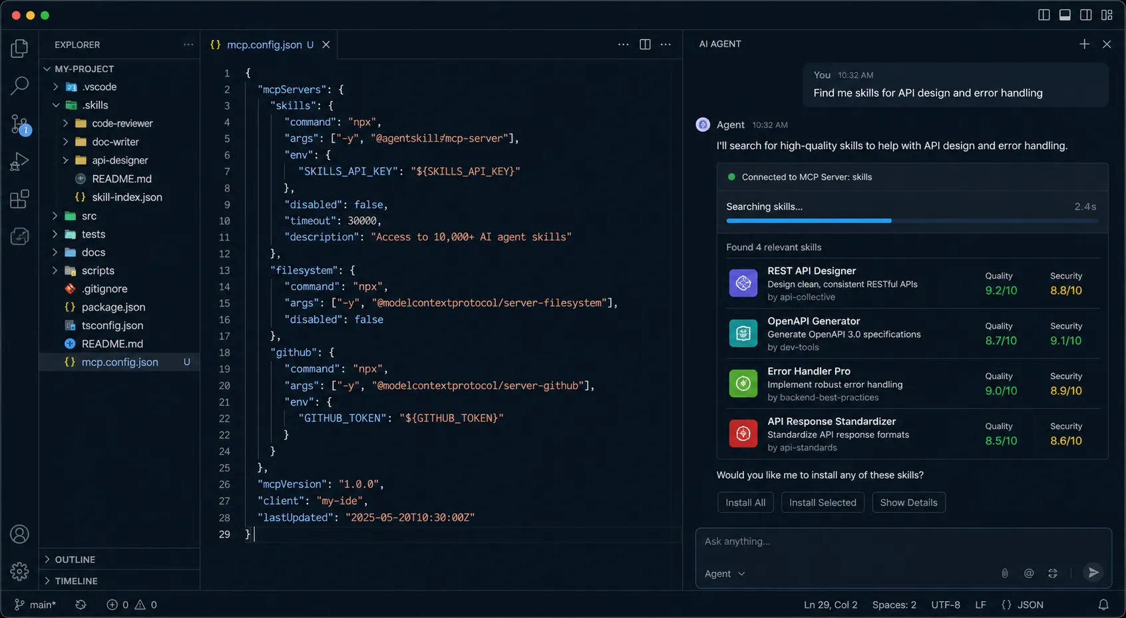Click the @ mention icon in chat input
Image resolution: width=1126 pixels, height=618 pixels.
click(1029, 573)
